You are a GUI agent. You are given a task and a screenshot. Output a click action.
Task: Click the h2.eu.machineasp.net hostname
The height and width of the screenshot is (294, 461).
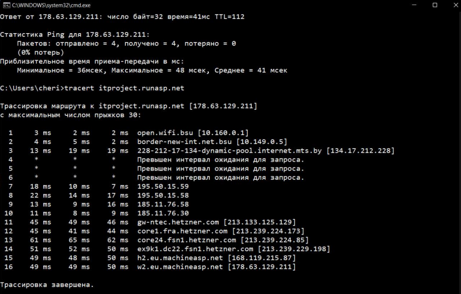[180, 258]
